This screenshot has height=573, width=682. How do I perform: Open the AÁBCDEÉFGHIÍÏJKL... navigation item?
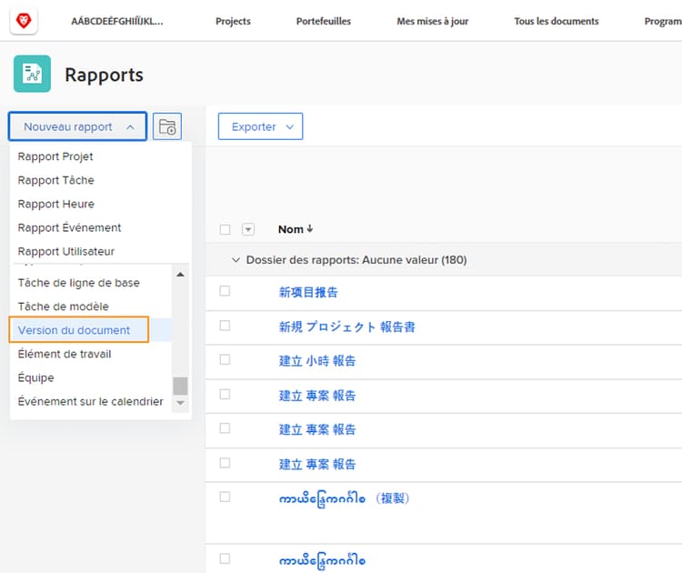point(117,21)
